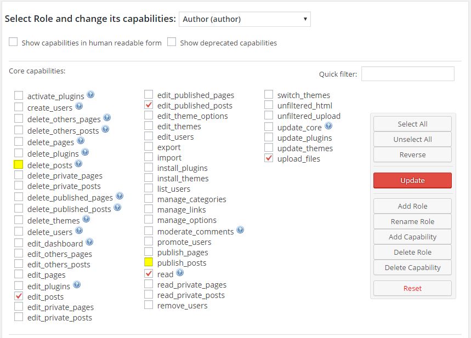Click help icon next to activate_plugins

[90, 95]
